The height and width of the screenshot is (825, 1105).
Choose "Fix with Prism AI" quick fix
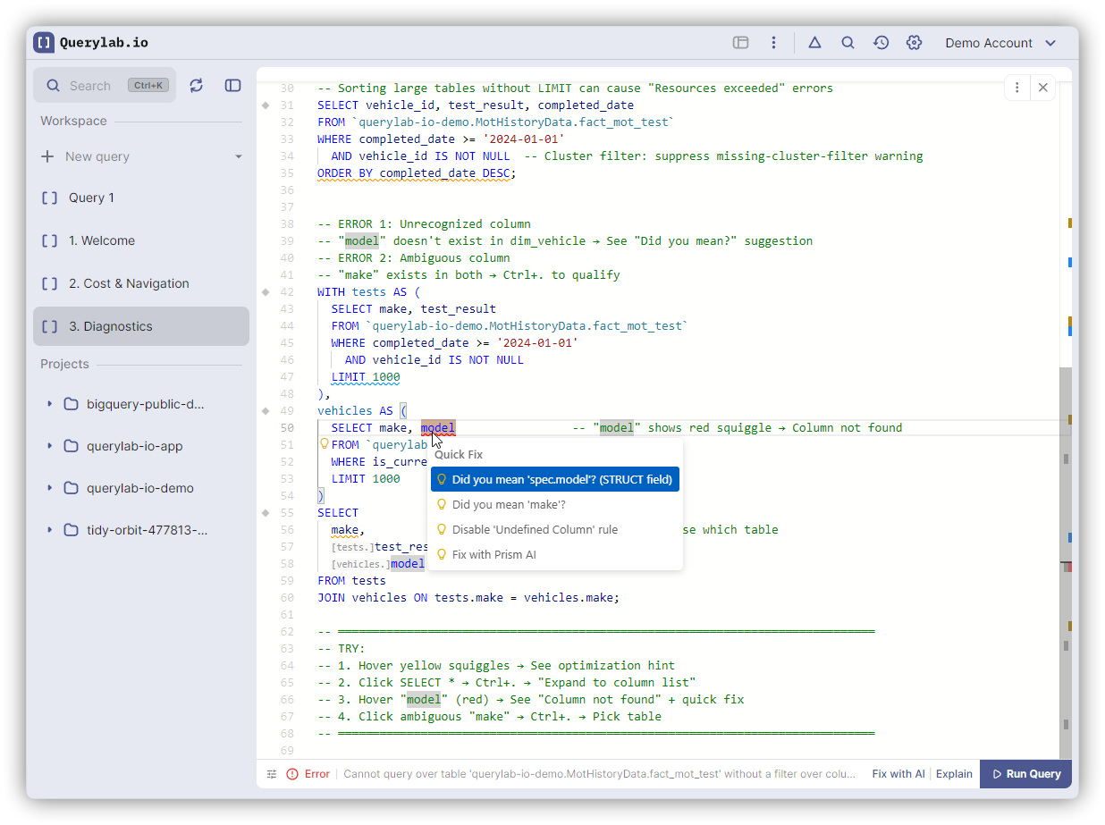pyautogui.click(x=493, y=555)
